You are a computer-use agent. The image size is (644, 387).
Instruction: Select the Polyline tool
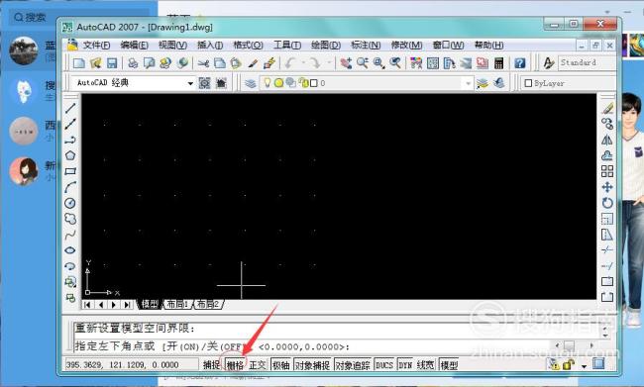[x=70, y=140]
